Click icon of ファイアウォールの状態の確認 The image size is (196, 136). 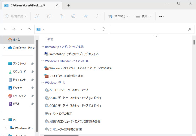46,76
